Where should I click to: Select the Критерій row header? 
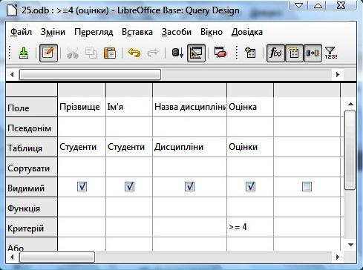tap(31, 227)
